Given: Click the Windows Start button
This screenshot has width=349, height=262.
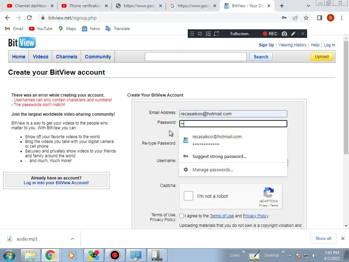Looking at the screenshot, I should [9, 255].
